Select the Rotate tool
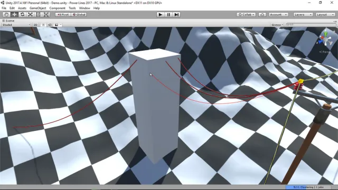338x190 pixels. click(x=22, y=14)
